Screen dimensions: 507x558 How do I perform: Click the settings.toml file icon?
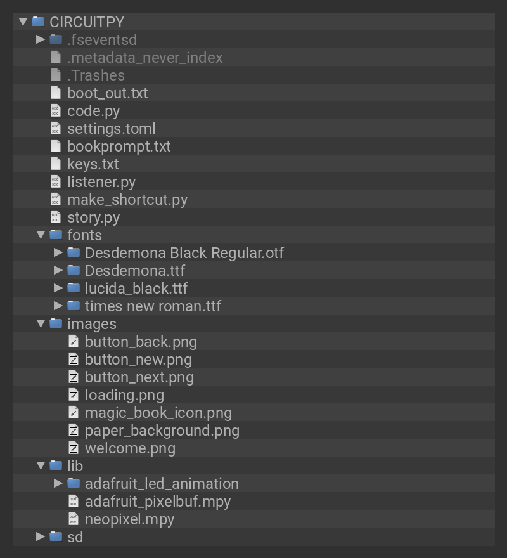[56, 128]
